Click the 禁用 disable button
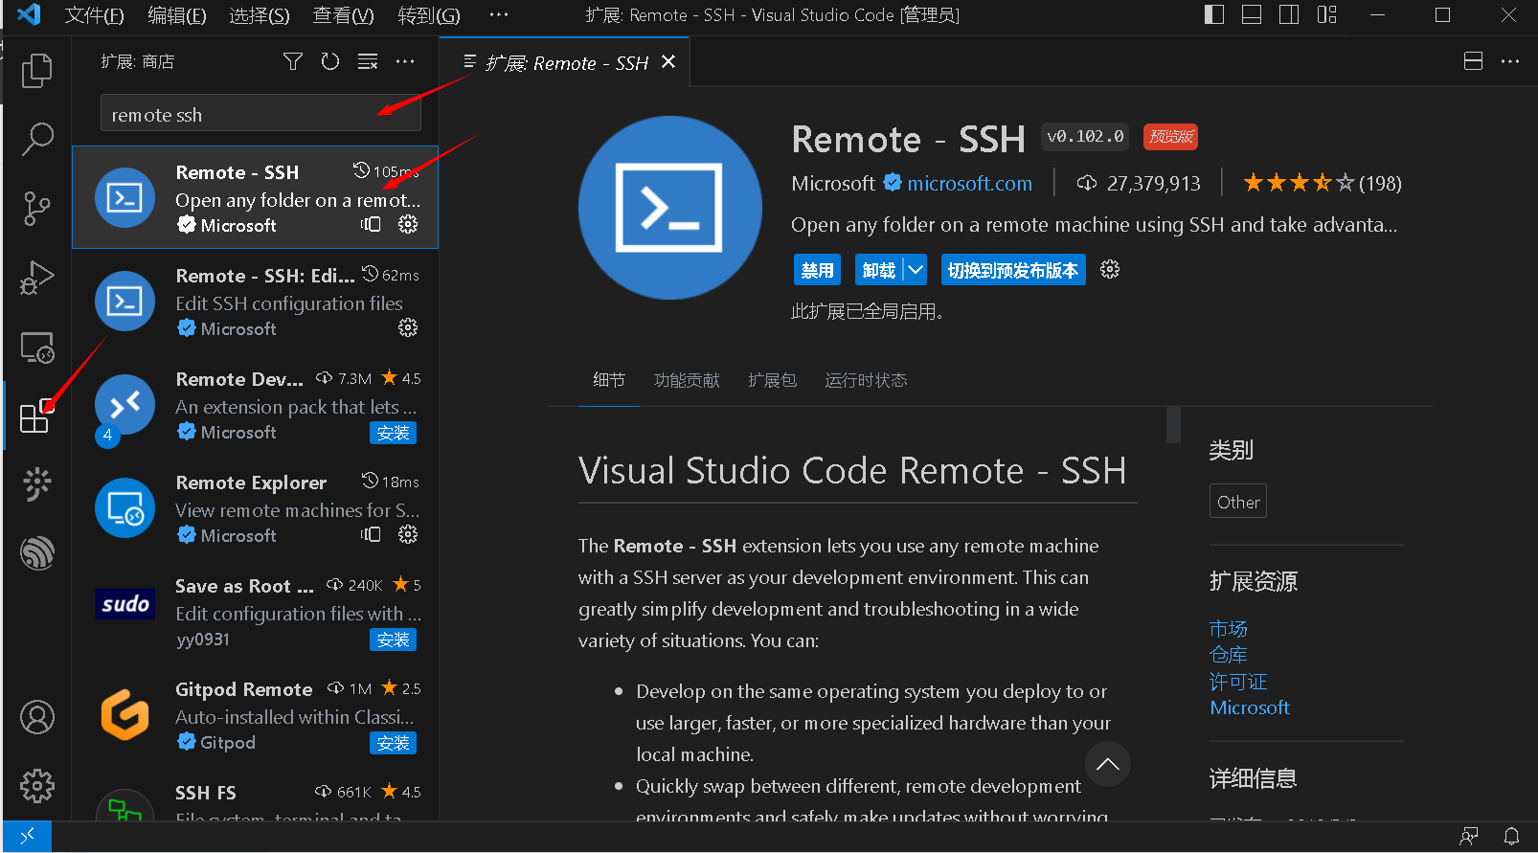1538x853 pixels. (817, 270)
